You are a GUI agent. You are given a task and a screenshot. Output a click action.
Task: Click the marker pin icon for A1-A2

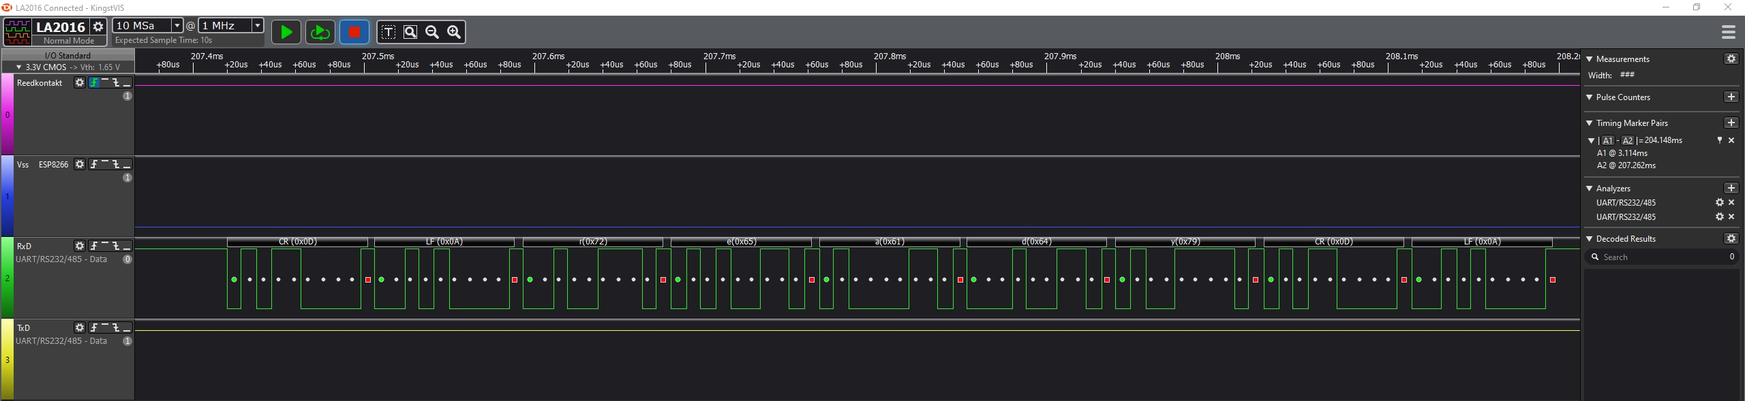1720,140
